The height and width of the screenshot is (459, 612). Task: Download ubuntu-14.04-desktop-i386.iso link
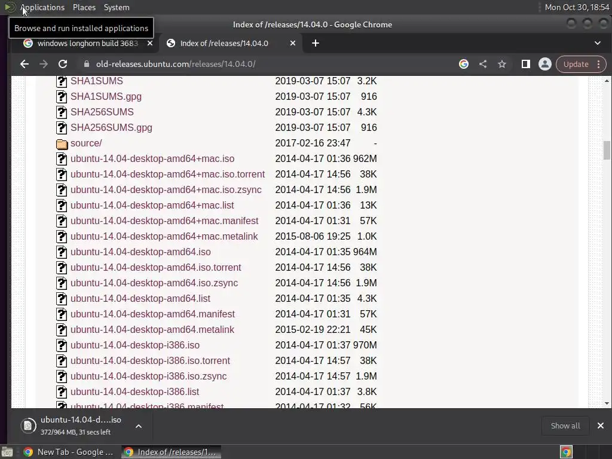point(134,345)
